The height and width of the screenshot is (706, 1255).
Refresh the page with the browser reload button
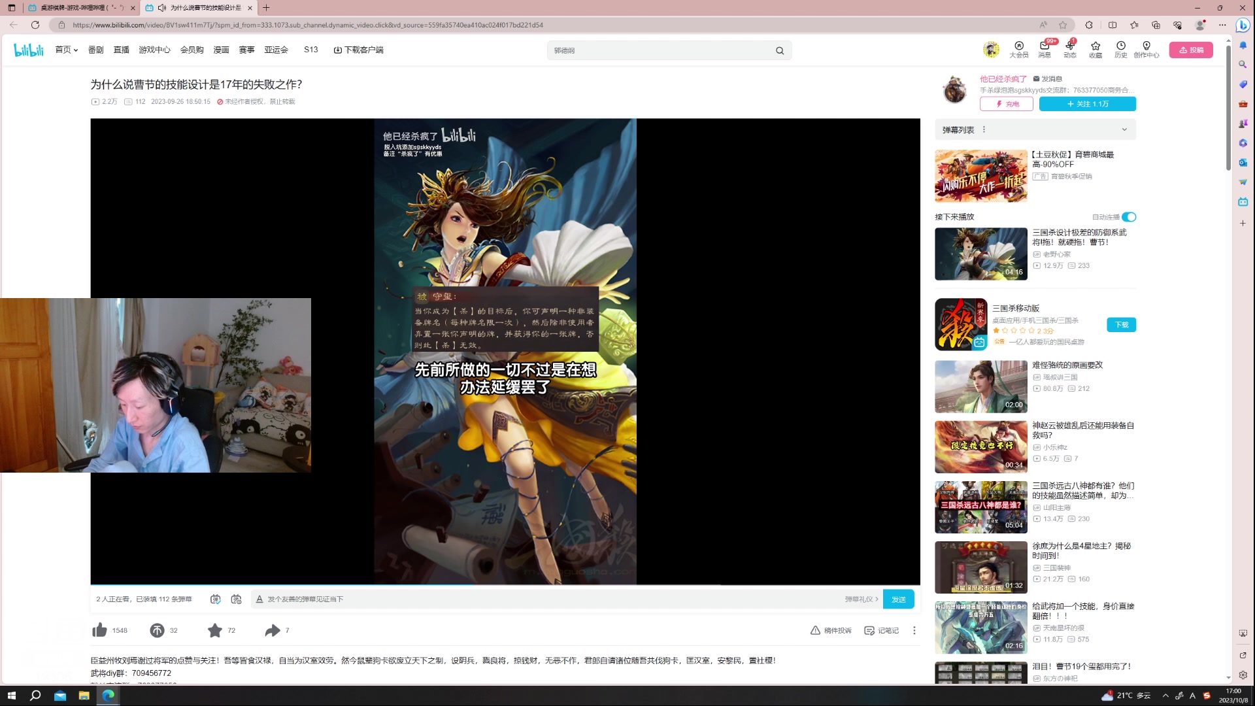(x=35, y=25)
